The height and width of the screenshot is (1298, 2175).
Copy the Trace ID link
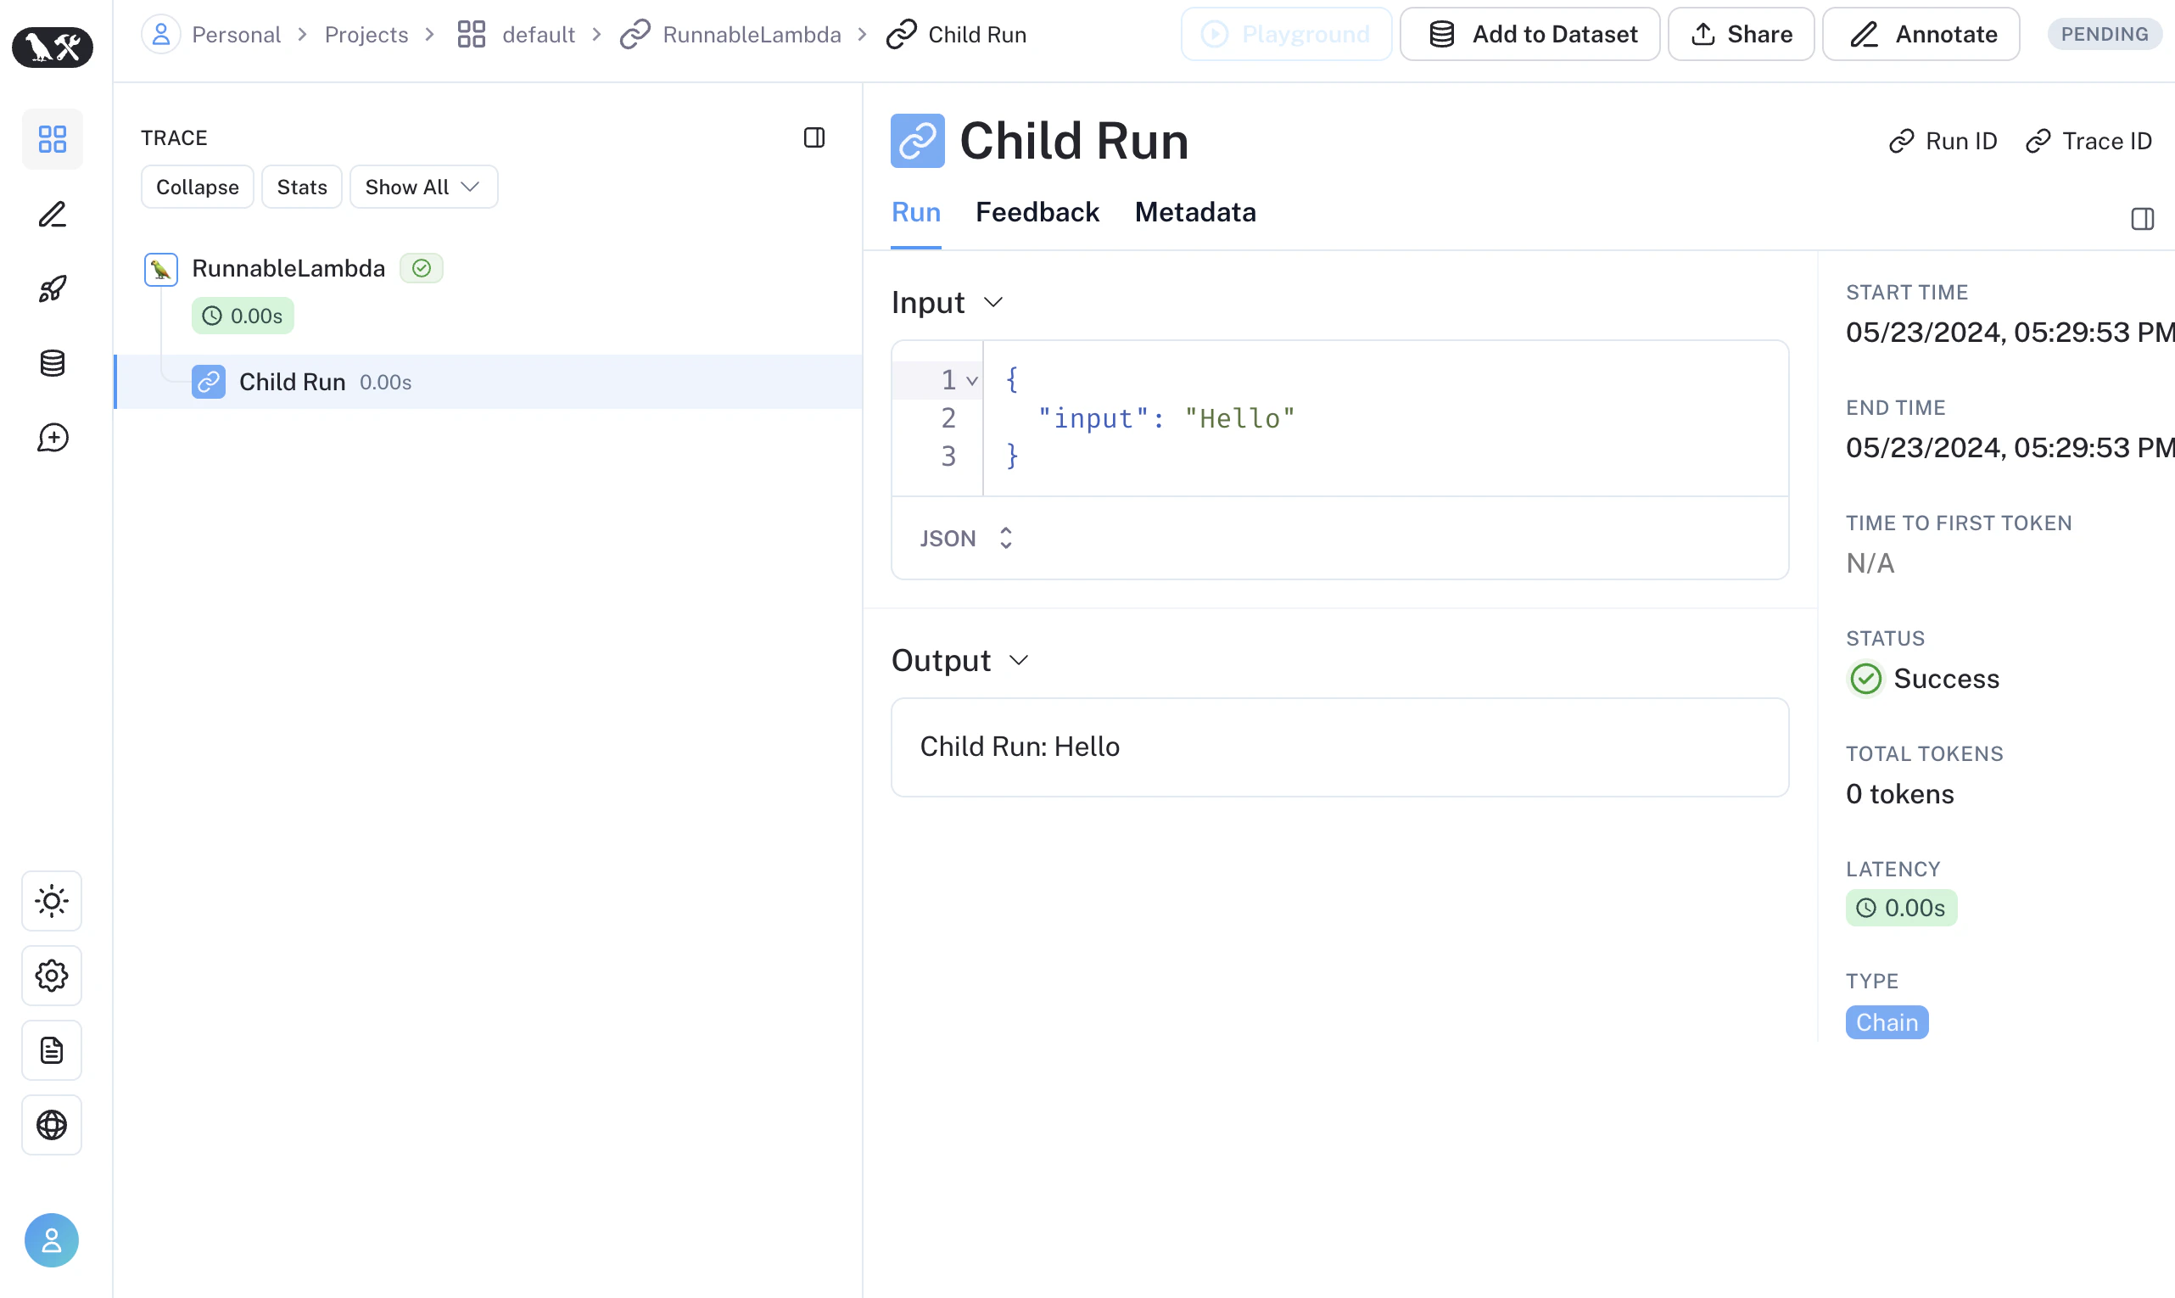tap(2088, 142)
